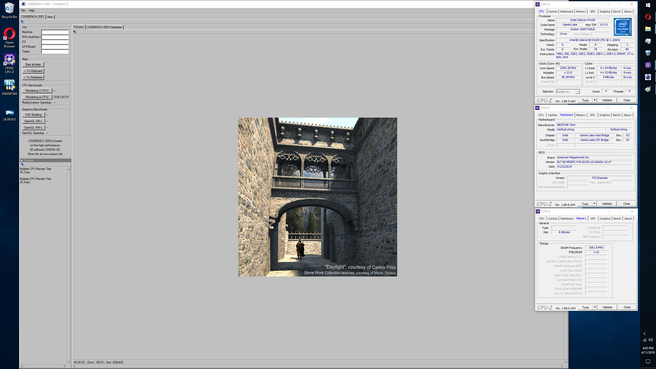Open Bench tab in top CPU-Z window
Viewport: 656px width, 369px height.
point(617,12)
